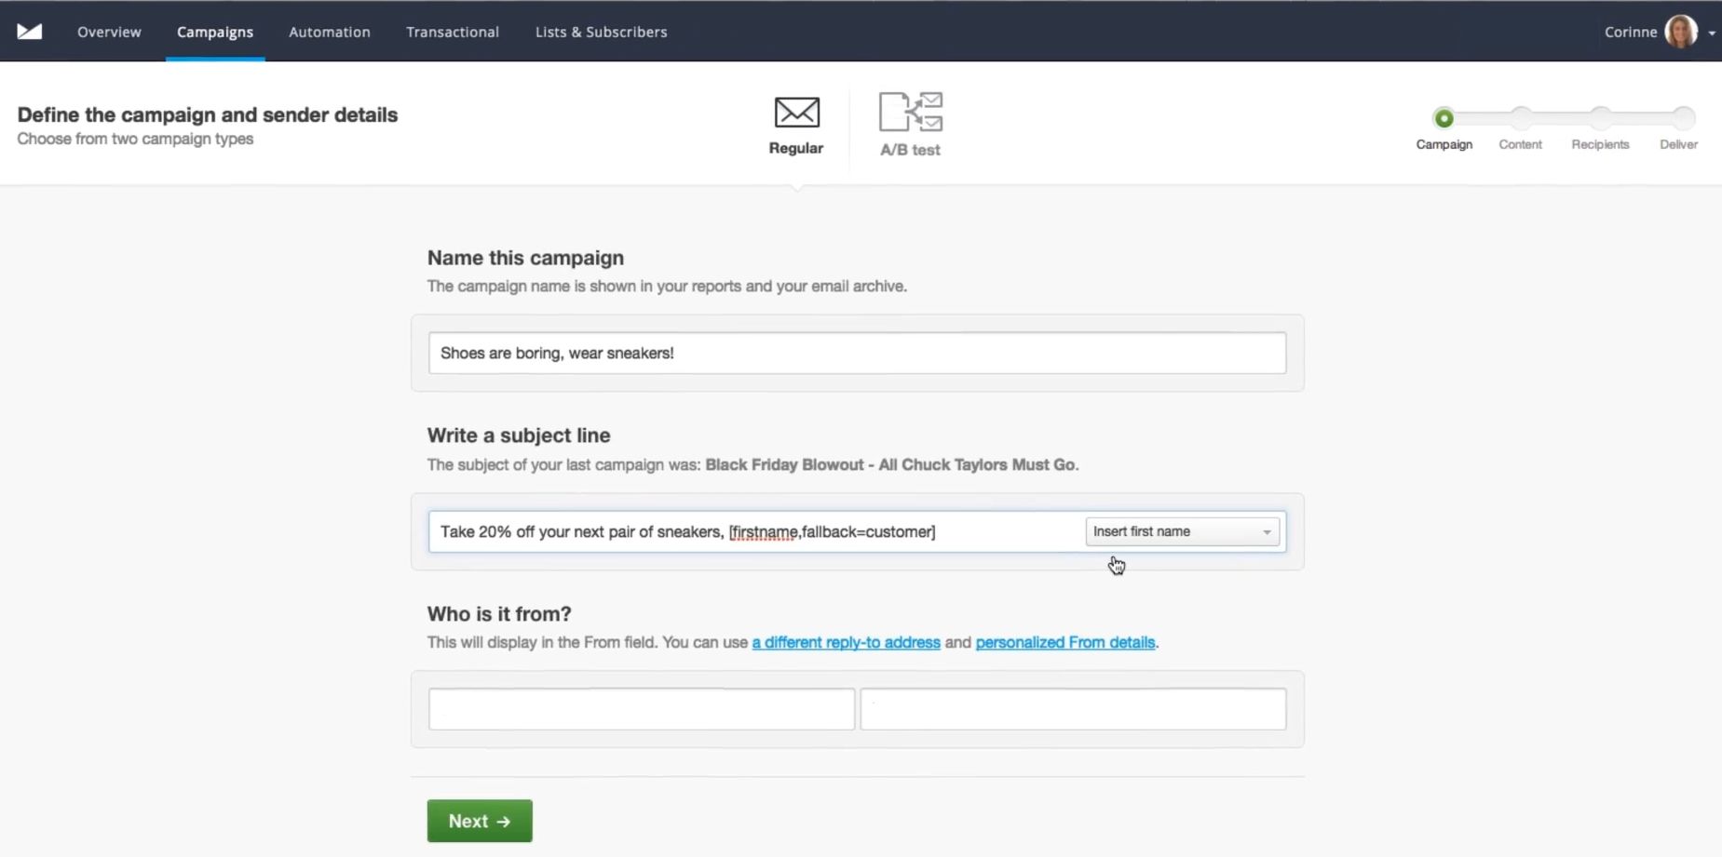The image size is (1722, 857).
Task: Select the Transactional menu item
Action: [x=453, y=31]
